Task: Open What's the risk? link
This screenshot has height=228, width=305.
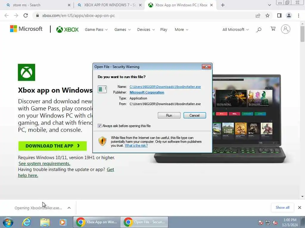Action: click(x=136, y=145)
